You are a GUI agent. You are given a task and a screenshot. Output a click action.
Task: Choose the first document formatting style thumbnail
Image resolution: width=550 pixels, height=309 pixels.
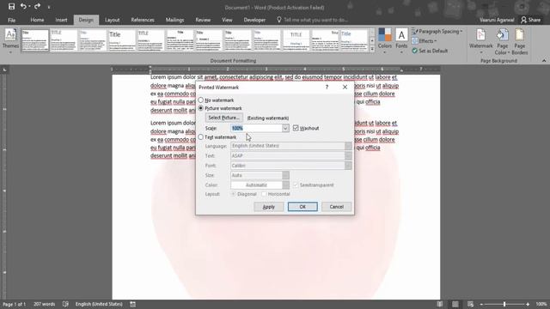[x=35, y=40]
